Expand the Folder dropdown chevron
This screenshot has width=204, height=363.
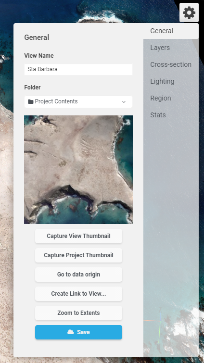tap(124, 102)
